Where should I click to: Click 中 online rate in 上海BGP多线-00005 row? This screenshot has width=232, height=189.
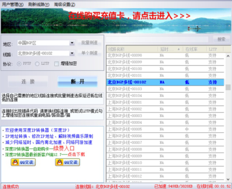tap(187, 129)
